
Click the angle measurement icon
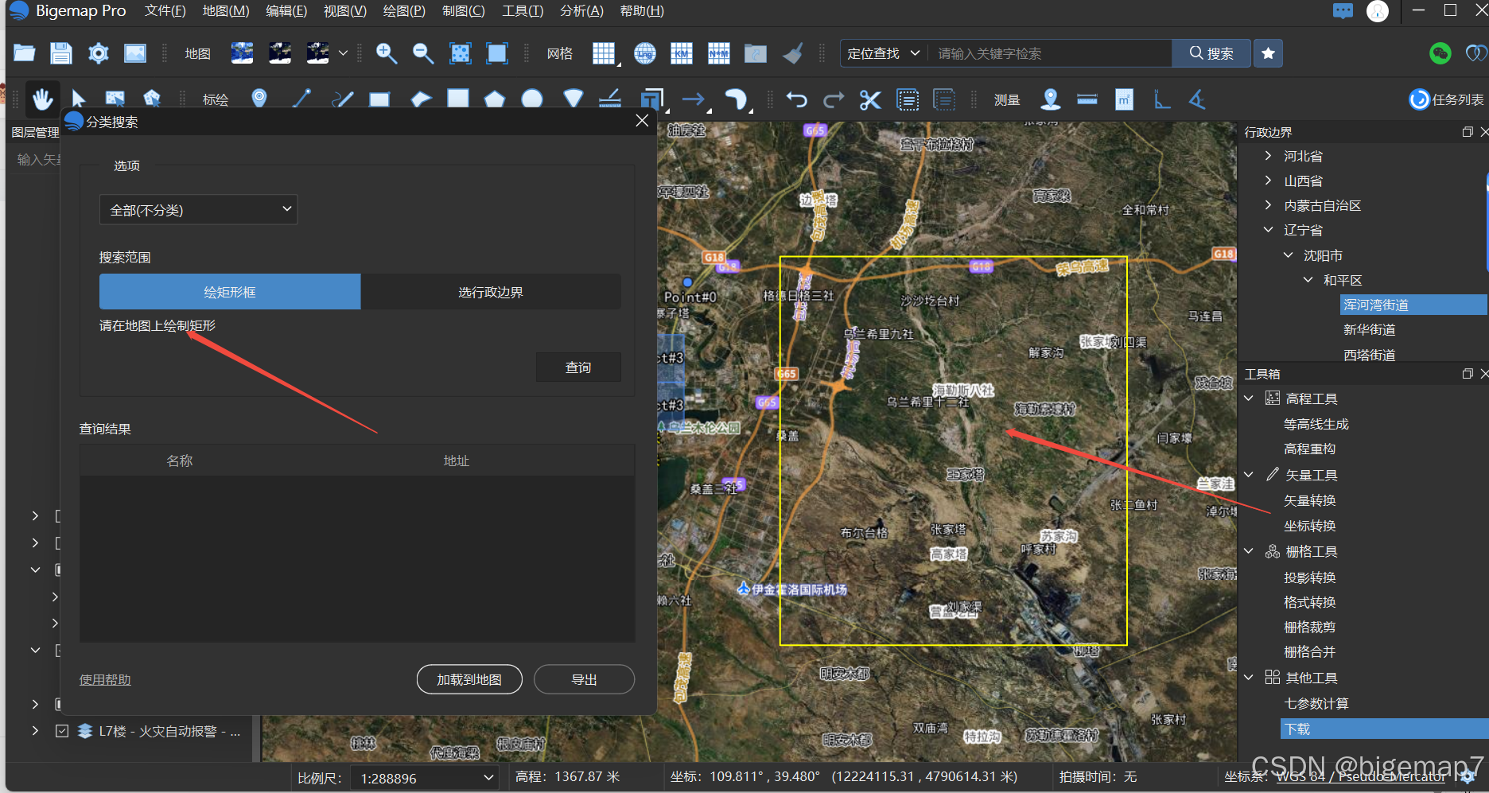(1197, 99)
